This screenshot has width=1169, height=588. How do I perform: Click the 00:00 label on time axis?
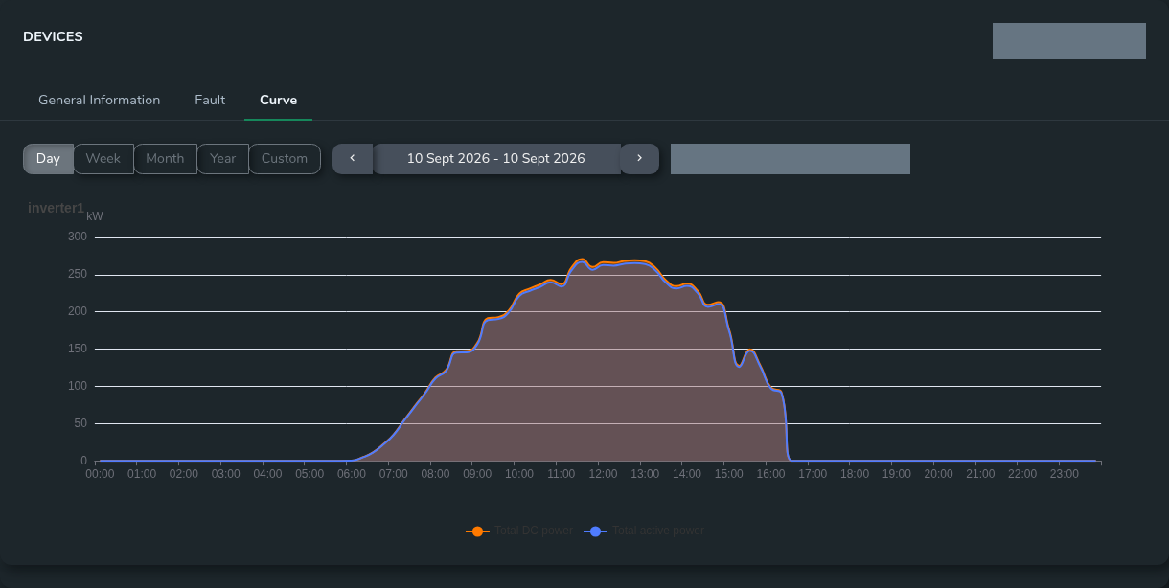[101, 474]
